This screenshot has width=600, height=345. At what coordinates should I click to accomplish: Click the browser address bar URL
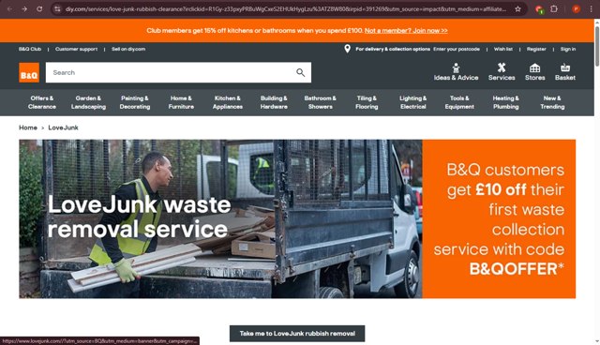[285, 8]
